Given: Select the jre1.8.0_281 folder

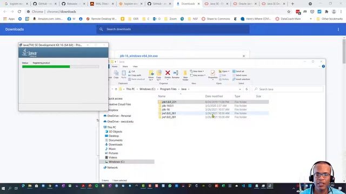Looking at the screenshot, I should [x=169, y=117].
